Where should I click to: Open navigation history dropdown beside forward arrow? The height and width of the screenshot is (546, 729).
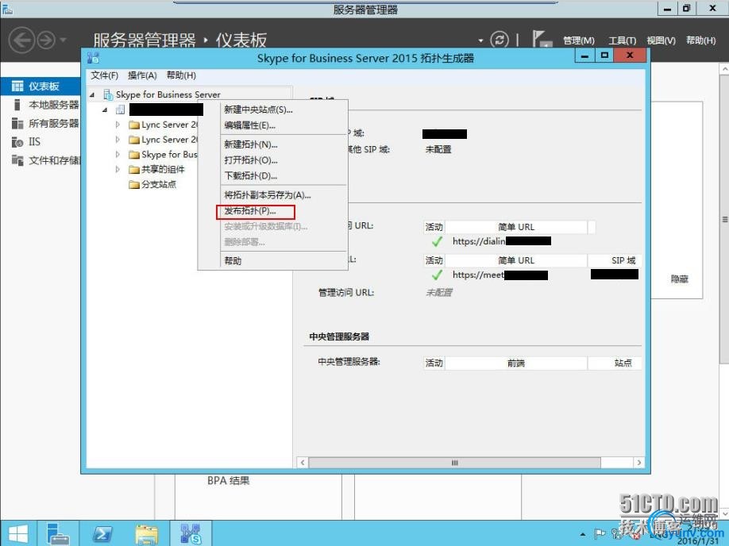tap(63, 40)
